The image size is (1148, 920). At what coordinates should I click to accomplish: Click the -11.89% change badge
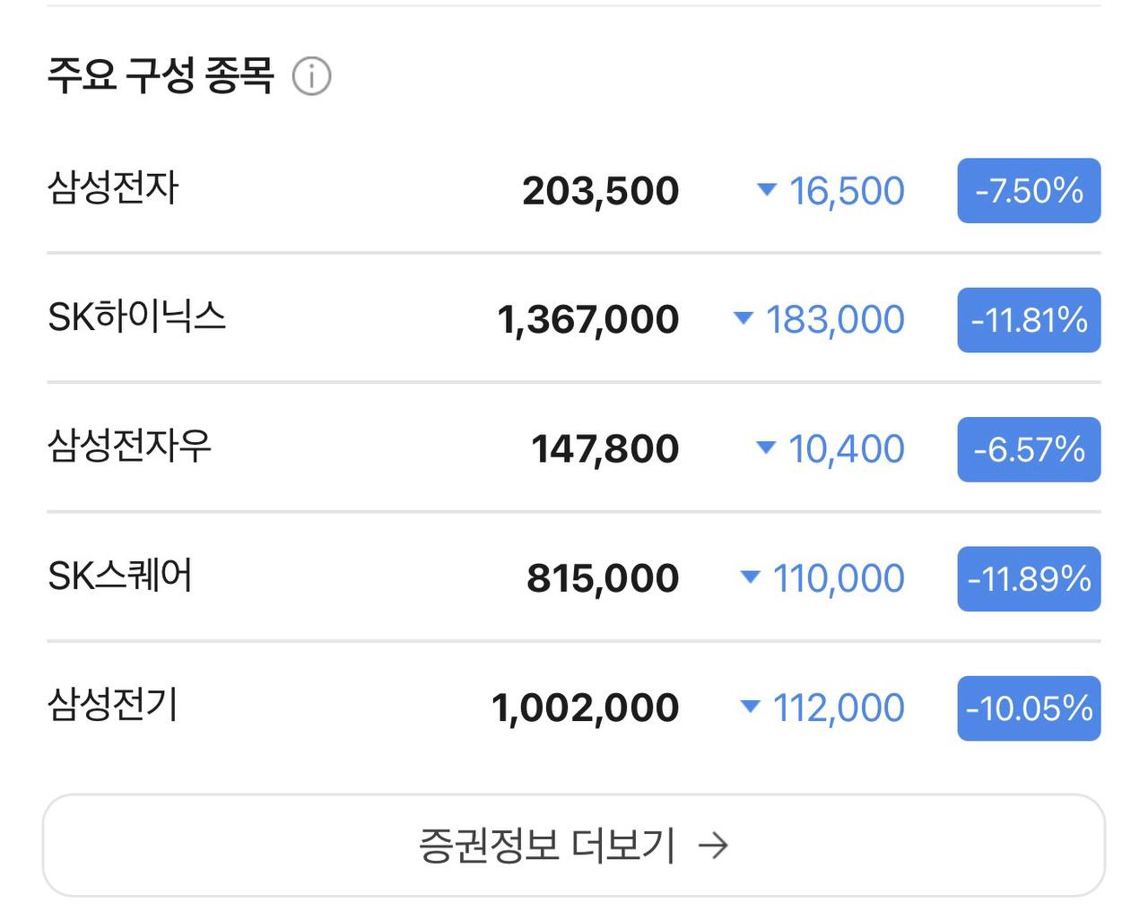pyautogui.click(x=1029, y=579)
